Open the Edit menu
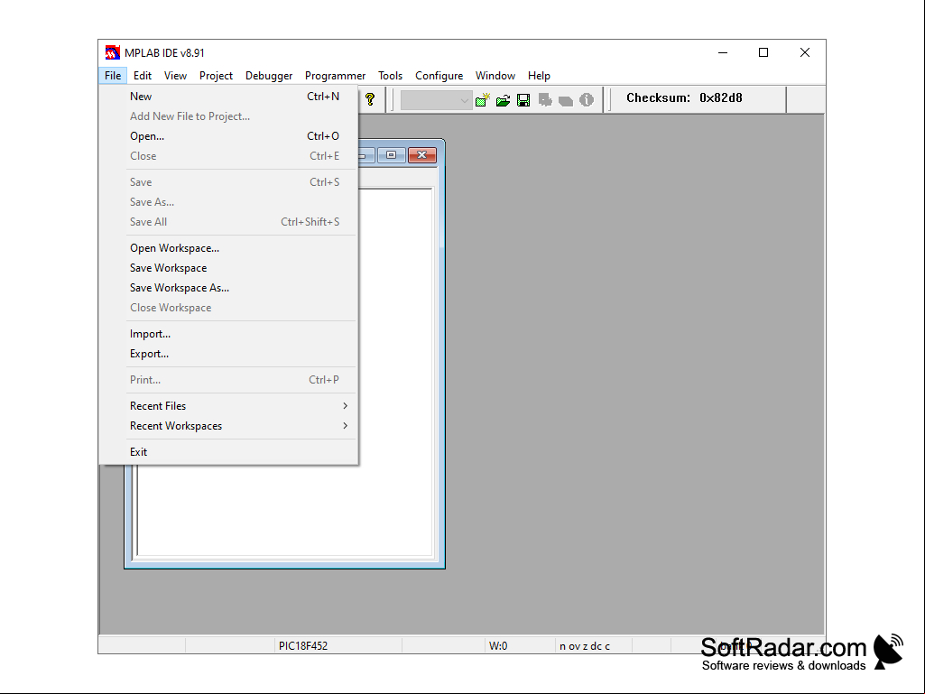Viewport: 925px width, 694px height. (x=143, y=76)
